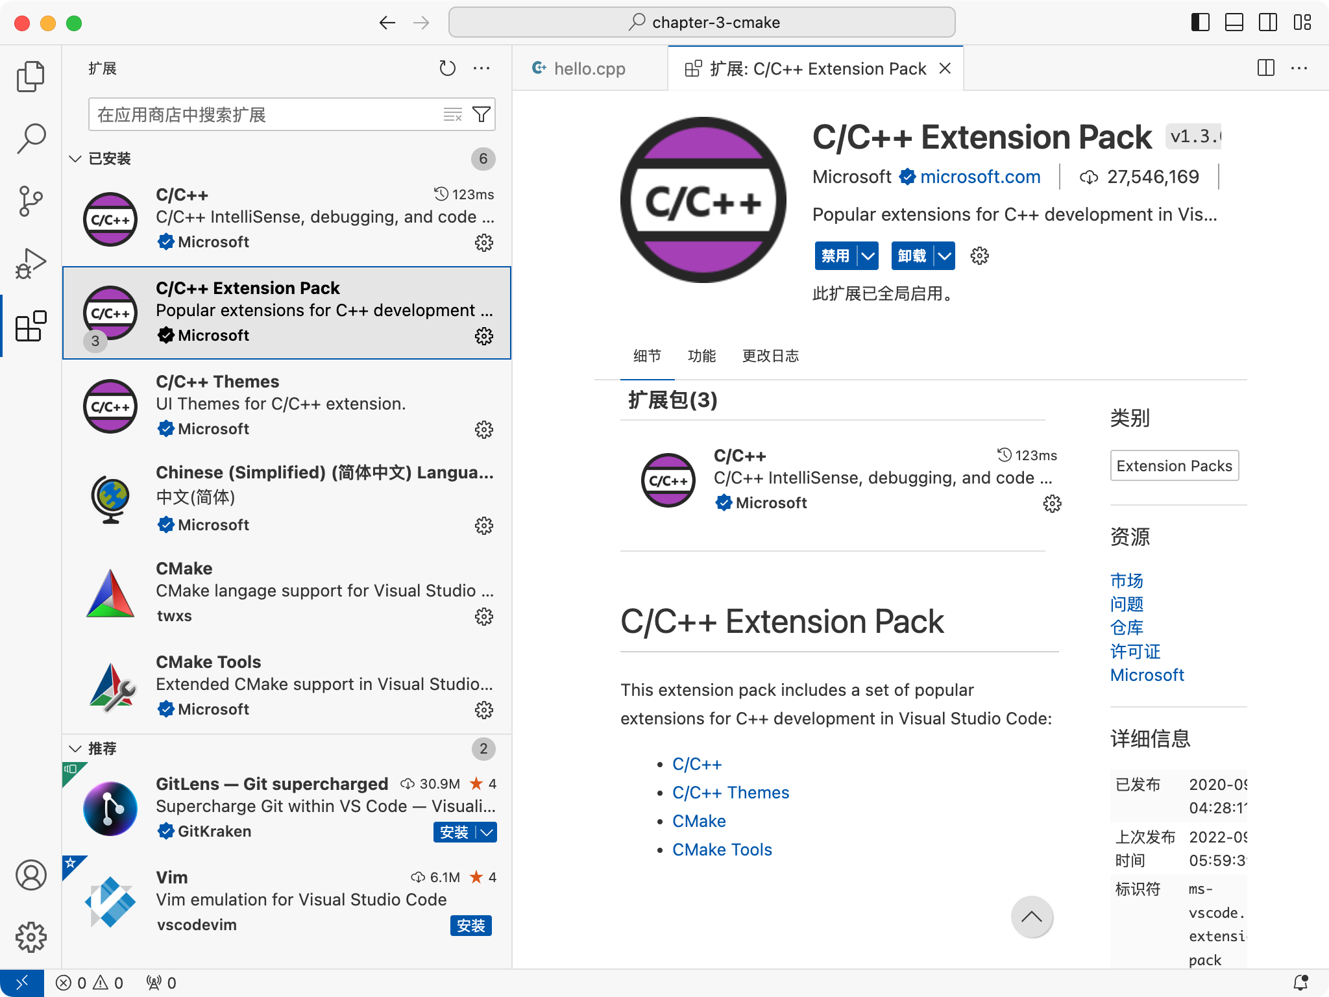Open the Source Control view
This screenshot has width=1329, height=997.
pos(30,201)
